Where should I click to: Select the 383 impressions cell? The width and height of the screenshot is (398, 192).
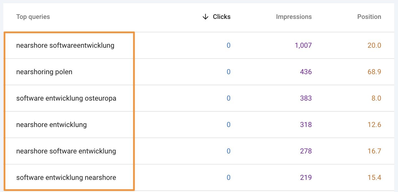click(x=306, y=98)
